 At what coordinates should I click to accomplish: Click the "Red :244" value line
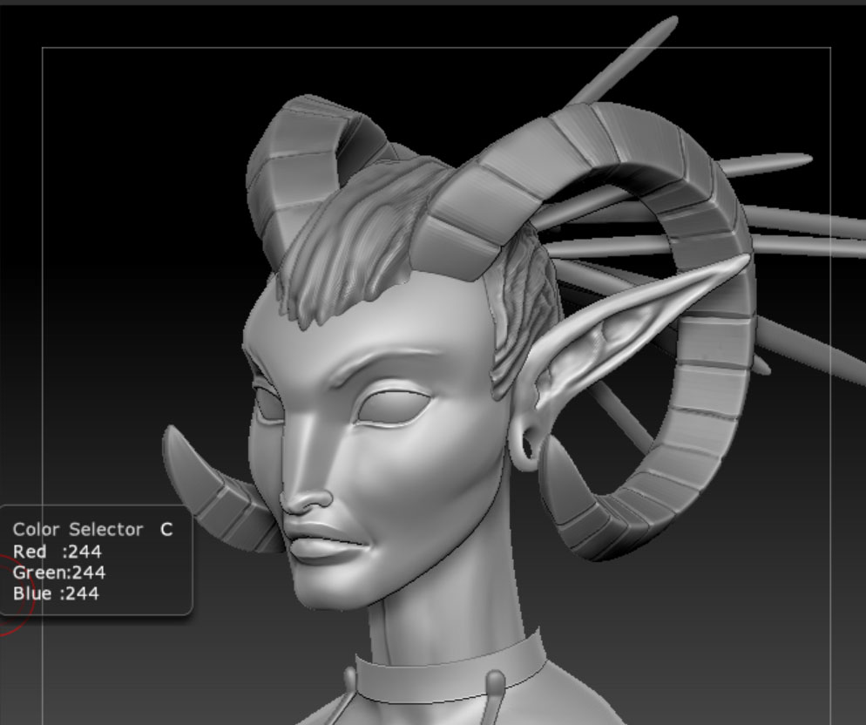pos(57,552)
